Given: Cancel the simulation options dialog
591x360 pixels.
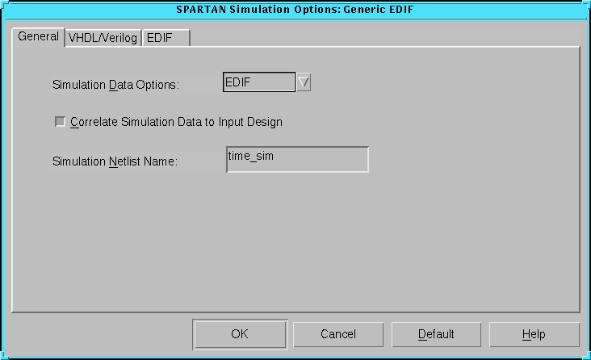Looking at the screenshot, I should click(337, 334).
